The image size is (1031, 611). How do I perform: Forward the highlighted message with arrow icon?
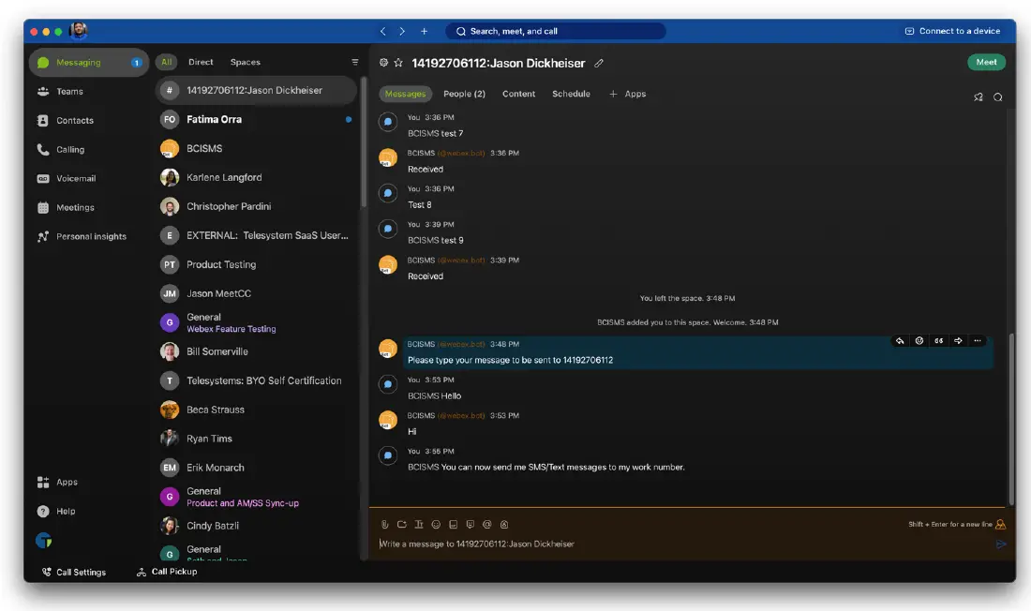click(x=958, y=341)
